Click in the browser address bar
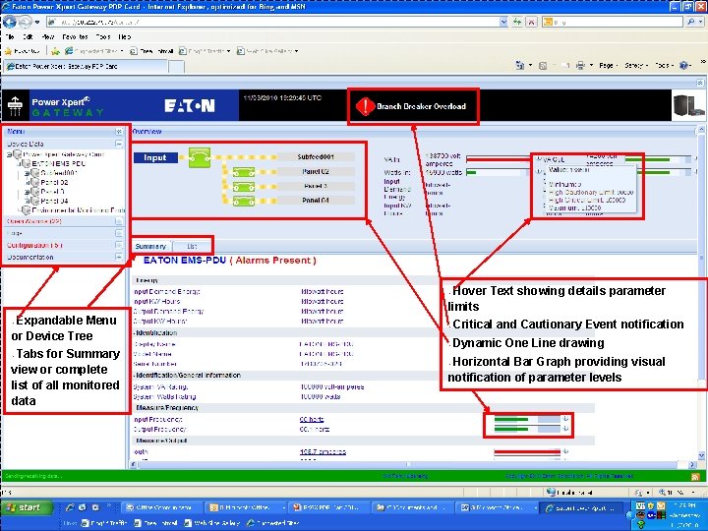 pos(275,22)
